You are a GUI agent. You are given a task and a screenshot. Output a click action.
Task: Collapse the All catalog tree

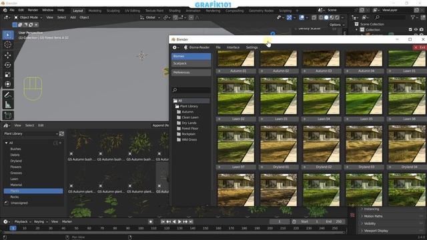tap(6, 143)
